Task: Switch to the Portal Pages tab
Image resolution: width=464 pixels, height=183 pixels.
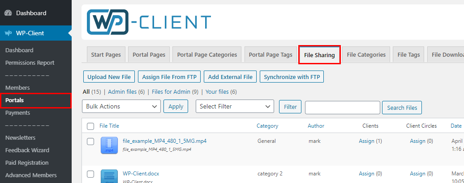Action: click(x=149, y=54)
